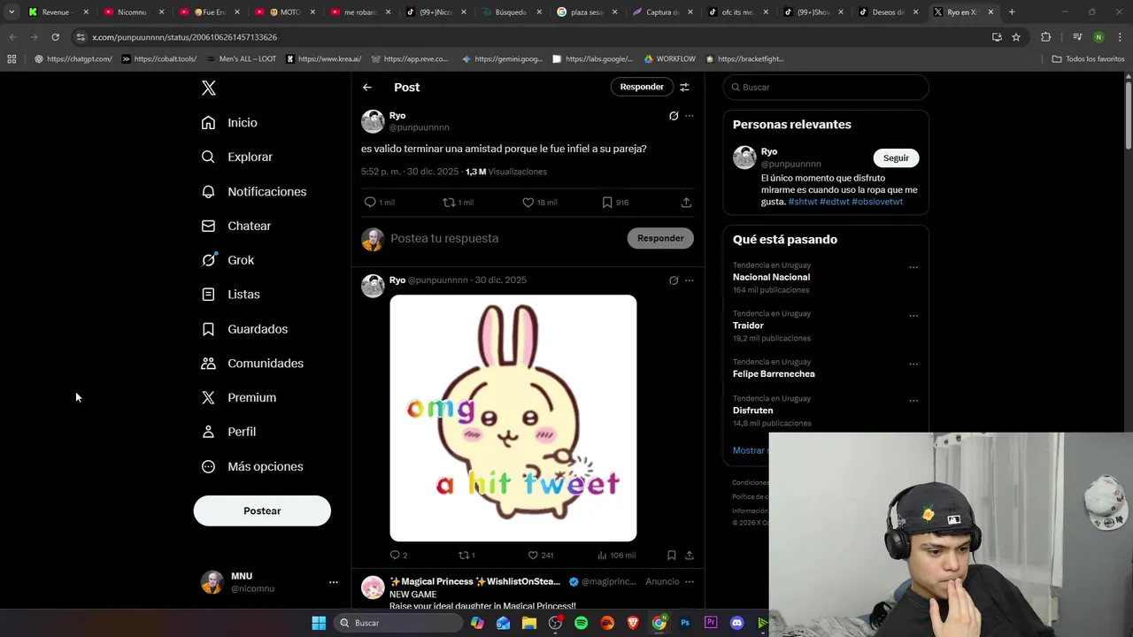Open Premium page in the sidebar
This screenshot has width=1133, height=637.
click(x=238, y=397)
